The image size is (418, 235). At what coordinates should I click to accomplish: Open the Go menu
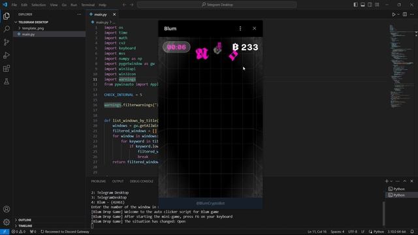pyautogui.click(x=64, y=5)
